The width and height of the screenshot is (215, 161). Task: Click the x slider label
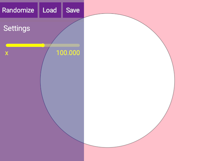[7, 53]
